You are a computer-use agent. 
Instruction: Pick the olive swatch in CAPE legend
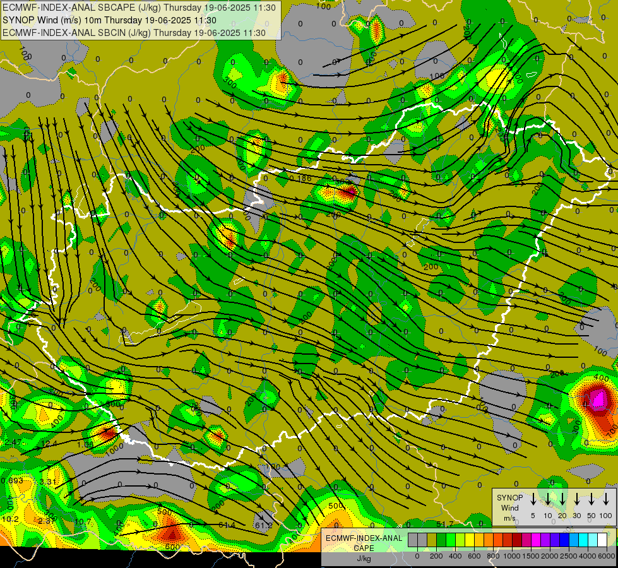point(432,540)
